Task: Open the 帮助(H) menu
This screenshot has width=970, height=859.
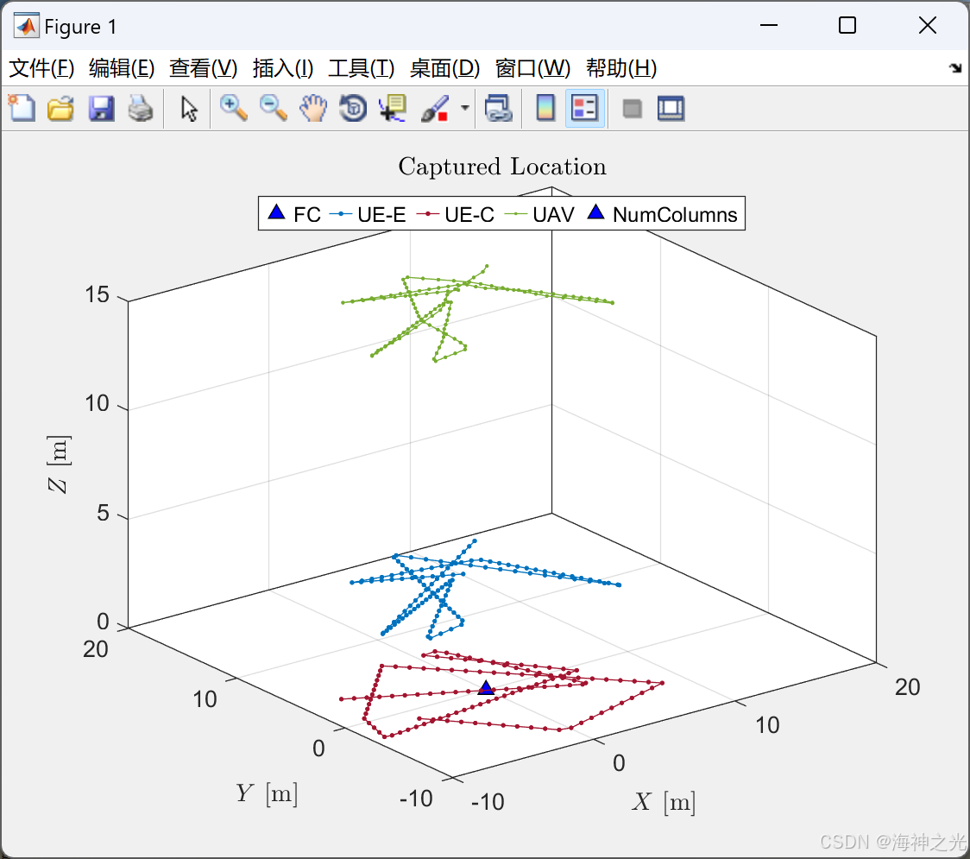Action: point(621,68)
